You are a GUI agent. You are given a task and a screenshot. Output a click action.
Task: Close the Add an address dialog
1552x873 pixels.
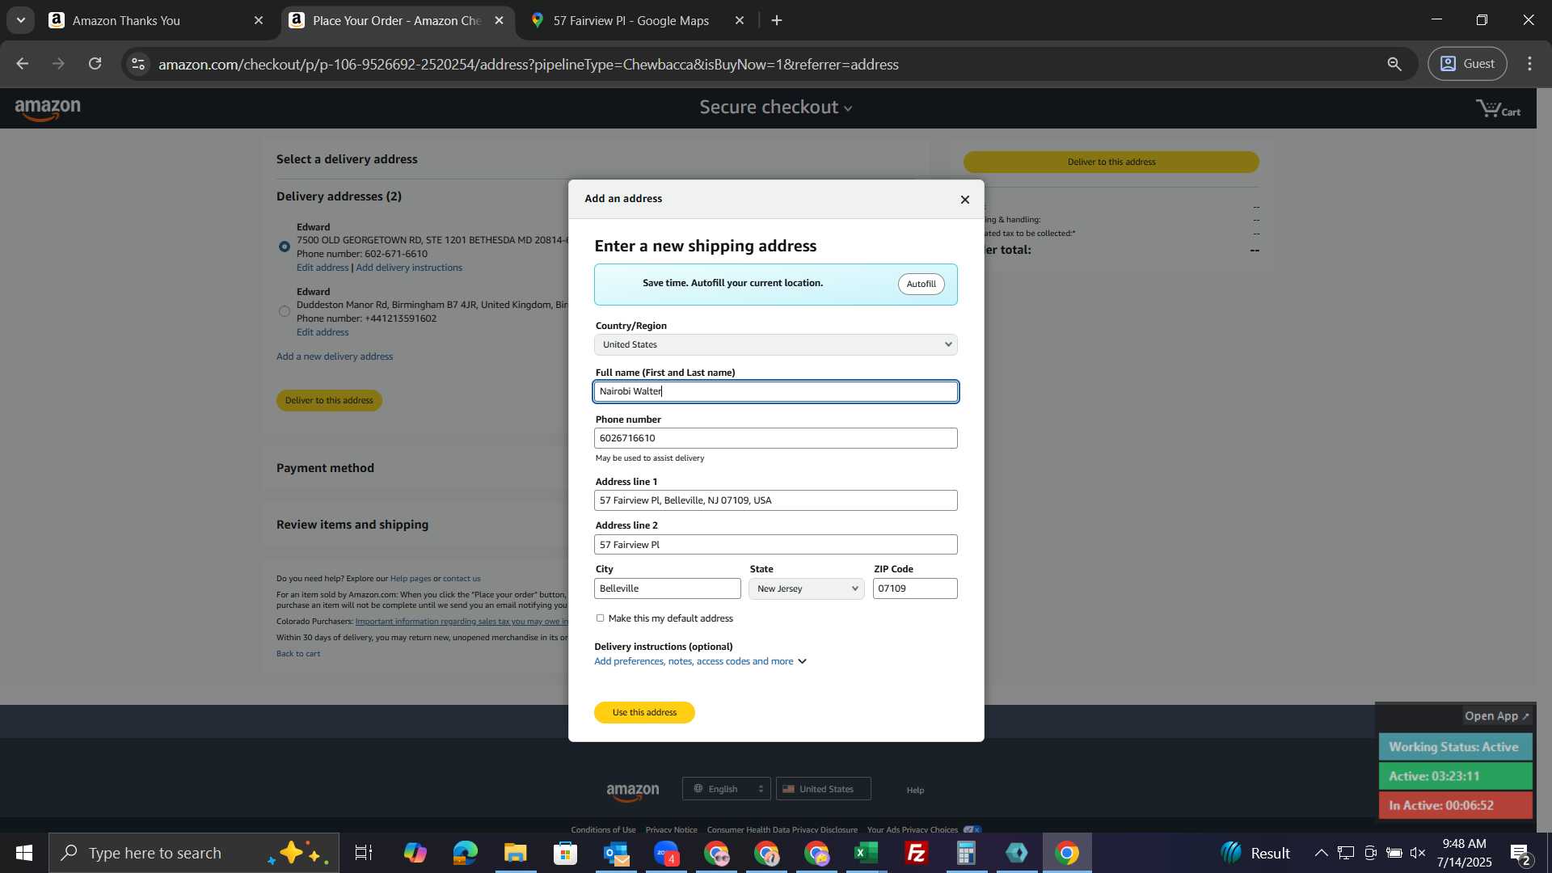(x=964, y=200)
